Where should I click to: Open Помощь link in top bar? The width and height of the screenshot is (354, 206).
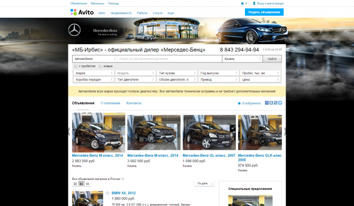[x=114, y=3]
